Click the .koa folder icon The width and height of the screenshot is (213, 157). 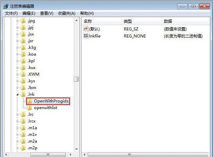(23, 54)
